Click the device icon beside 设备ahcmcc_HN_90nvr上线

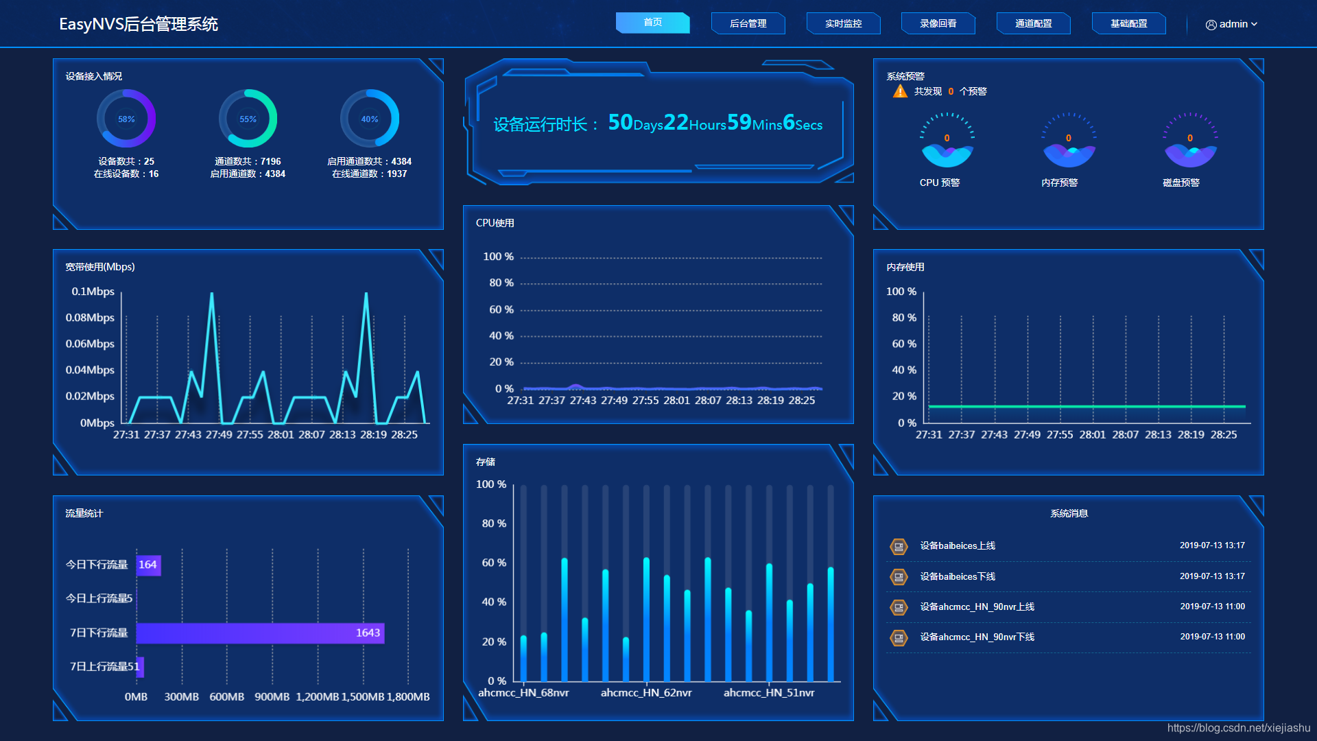(899, 607)
